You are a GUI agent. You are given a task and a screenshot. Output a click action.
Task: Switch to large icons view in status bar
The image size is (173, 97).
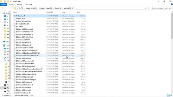171,95
